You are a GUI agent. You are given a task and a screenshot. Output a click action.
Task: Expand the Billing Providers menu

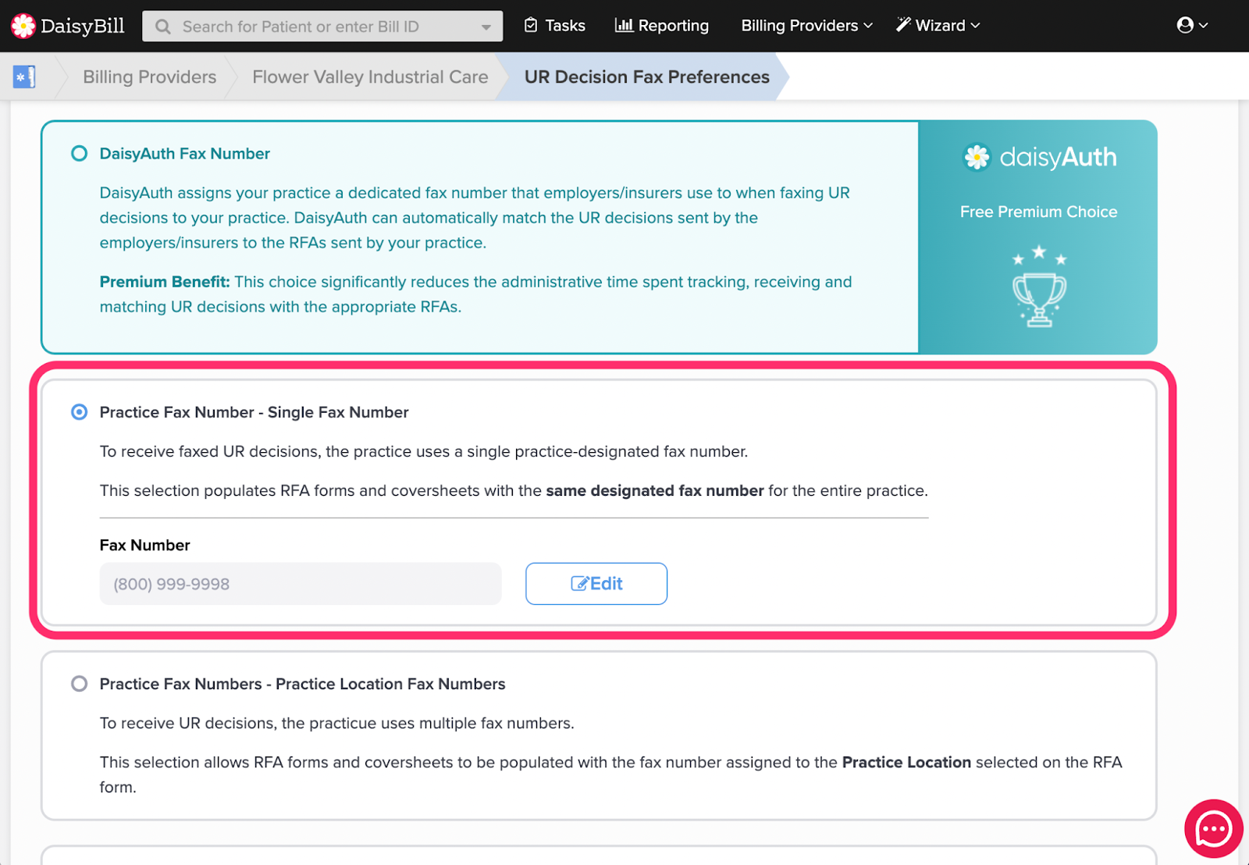pyautogui.click(x=807, y=26)
